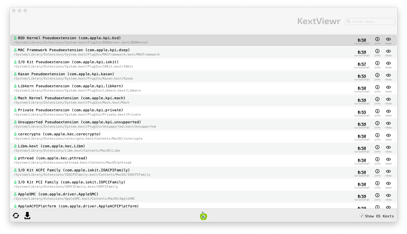
Task: Click lock icon beside Kasan Pseudoextension
Action: pyautogui.click(x=15, y=74)
